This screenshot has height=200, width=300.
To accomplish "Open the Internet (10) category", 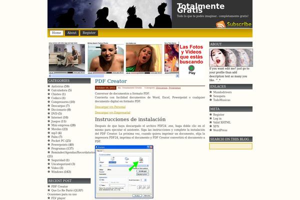I will click(59, 117).
